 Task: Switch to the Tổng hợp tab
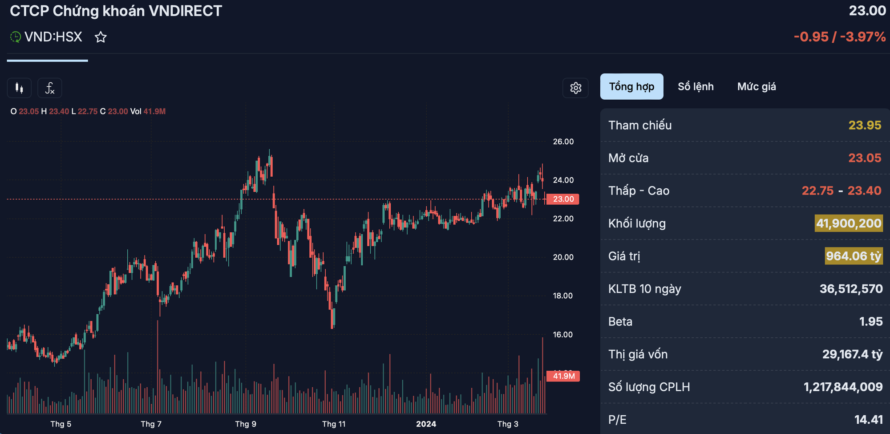coord(631,86)
